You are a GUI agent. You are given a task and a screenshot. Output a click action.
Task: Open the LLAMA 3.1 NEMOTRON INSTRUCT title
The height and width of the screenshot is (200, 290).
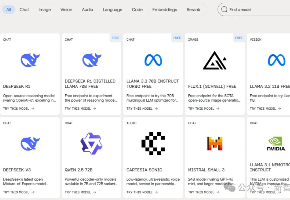pyautogui.click(x=270, y=167)
